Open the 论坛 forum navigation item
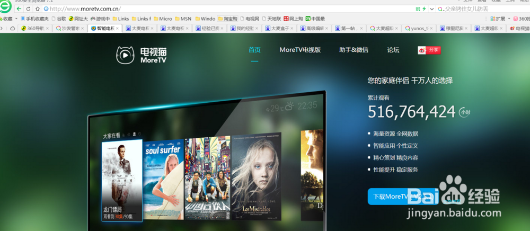This screenshot has height=231, width=530. (x=393, y=50)
